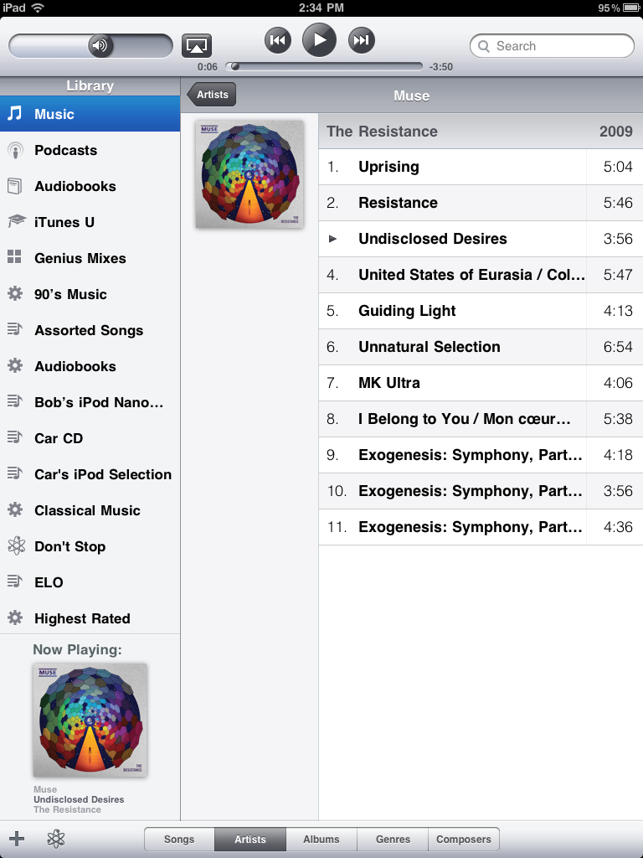Open the Classical Music smart playlist

(90, 510)
